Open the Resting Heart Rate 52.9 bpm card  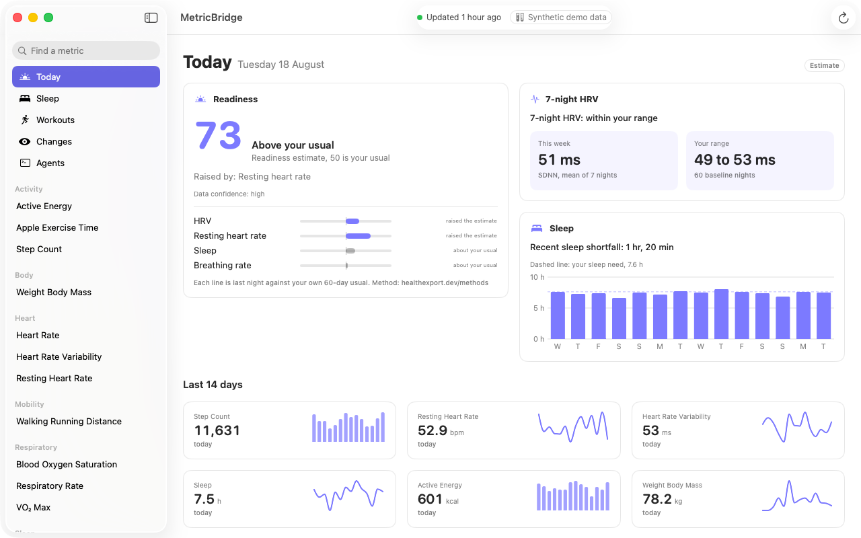514,430
